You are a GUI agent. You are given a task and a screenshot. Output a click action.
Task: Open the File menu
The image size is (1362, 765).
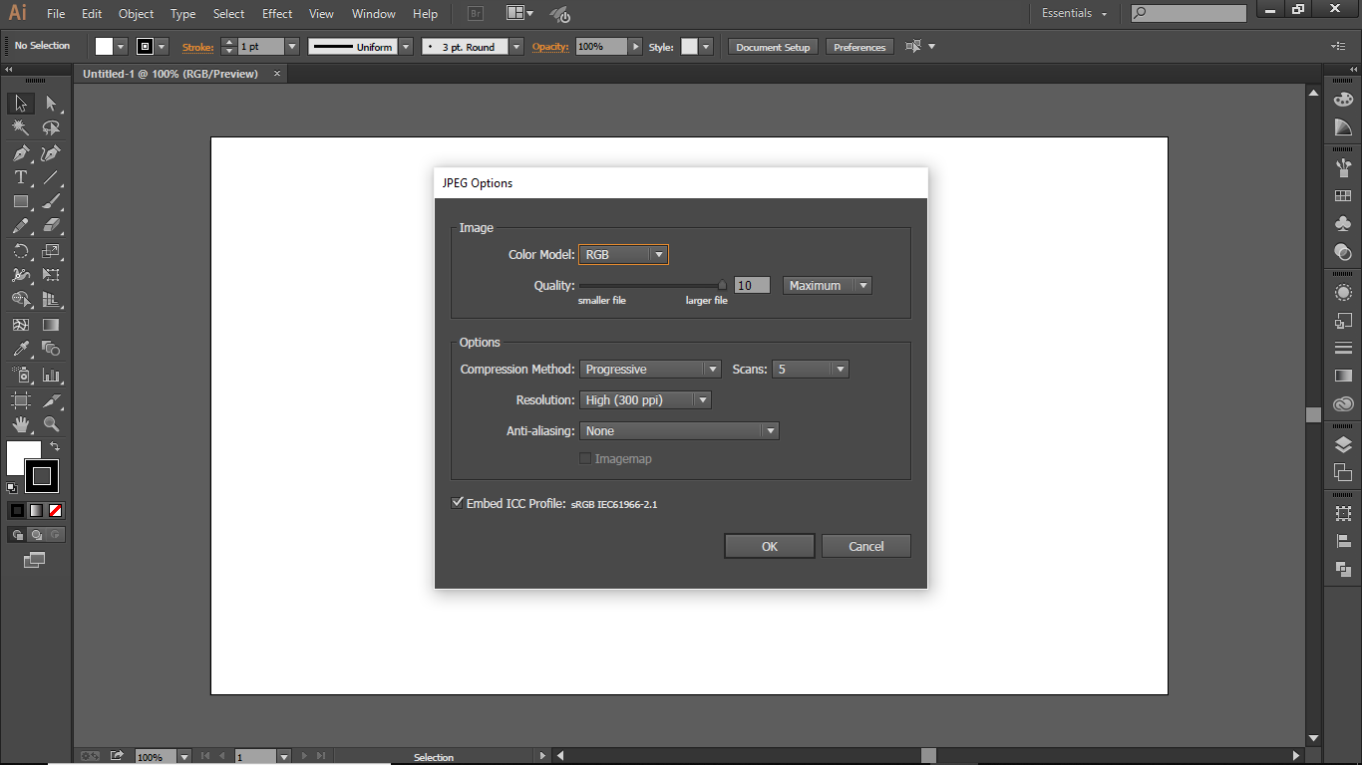coord(55,14)
